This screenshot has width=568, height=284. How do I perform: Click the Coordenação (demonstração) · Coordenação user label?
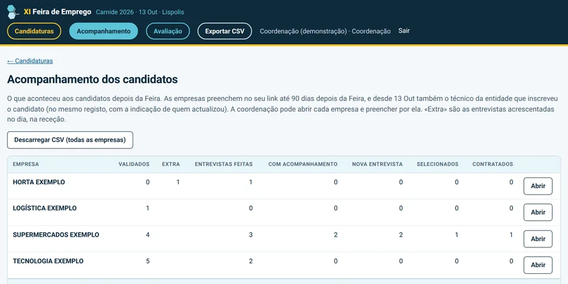[325, 31]
